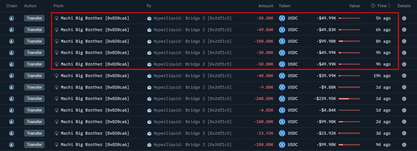Select the Details column header
Viewport: 417px width, 151px height.
click(404, 6)
